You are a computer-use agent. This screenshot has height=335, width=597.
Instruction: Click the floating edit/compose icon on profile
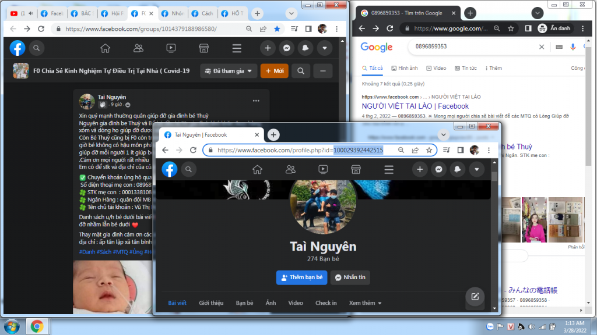click(475, 297)
